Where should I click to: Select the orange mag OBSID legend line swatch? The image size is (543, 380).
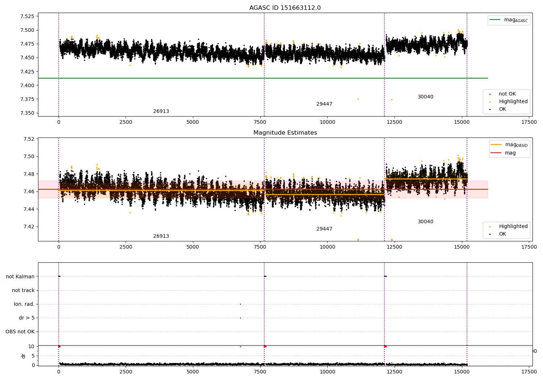click(x=496, y=145)
